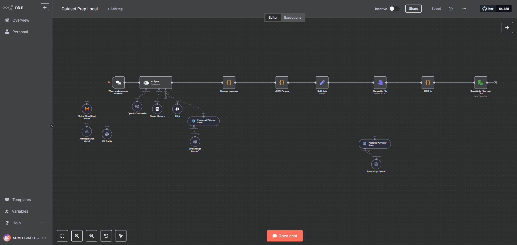The width and height of the screenshot is (517, 245).
Task: Select the Simple Memory node
Action: [x=157, y=109]
